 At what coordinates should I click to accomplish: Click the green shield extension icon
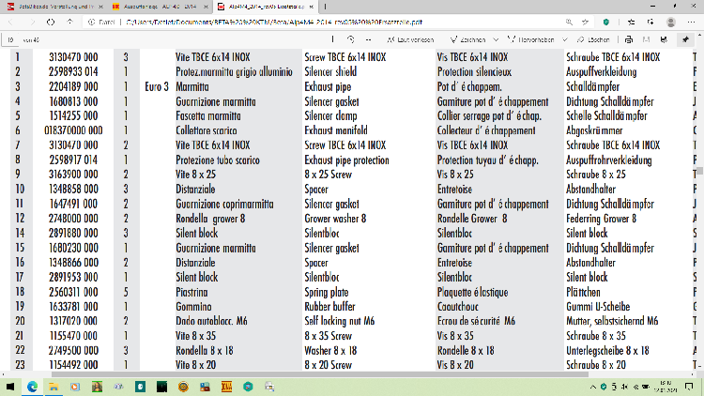(605, 21)
